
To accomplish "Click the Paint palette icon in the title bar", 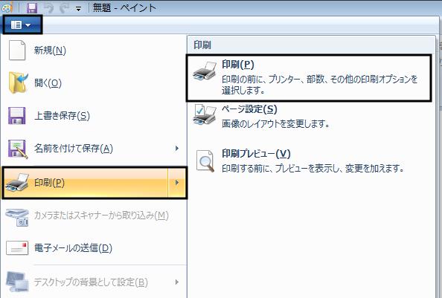I will (x=7, y=8).
